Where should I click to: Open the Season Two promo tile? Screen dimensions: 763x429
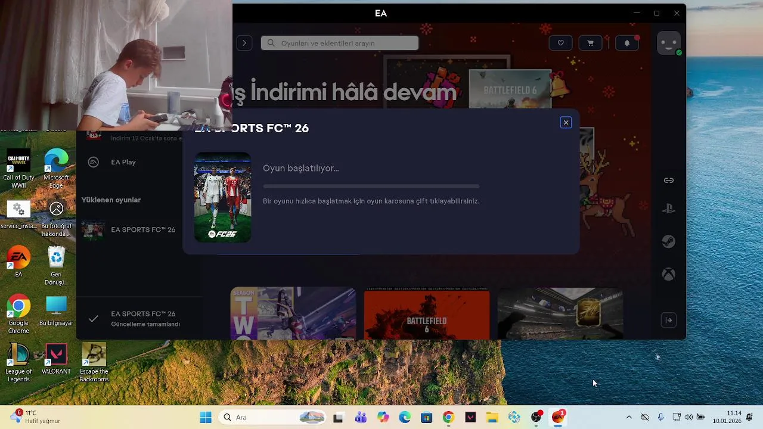tap(293, 313)
